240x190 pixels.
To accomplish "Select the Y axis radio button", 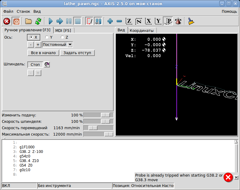I will pyautogui.click(x=49, y=37).
